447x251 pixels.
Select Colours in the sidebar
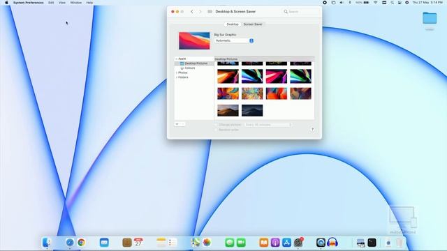[190, 68]
